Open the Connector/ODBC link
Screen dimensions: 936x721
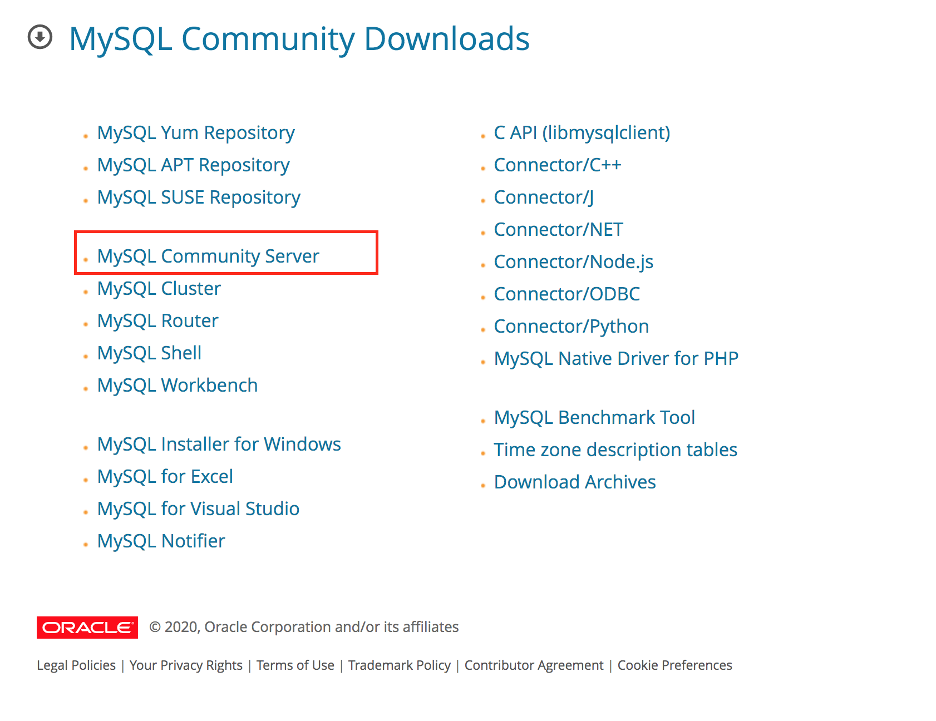567,295
